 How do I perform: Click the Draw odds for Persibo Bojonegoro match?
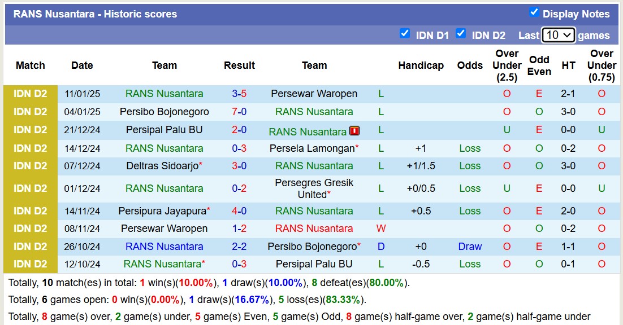click(x=470, y=247)
